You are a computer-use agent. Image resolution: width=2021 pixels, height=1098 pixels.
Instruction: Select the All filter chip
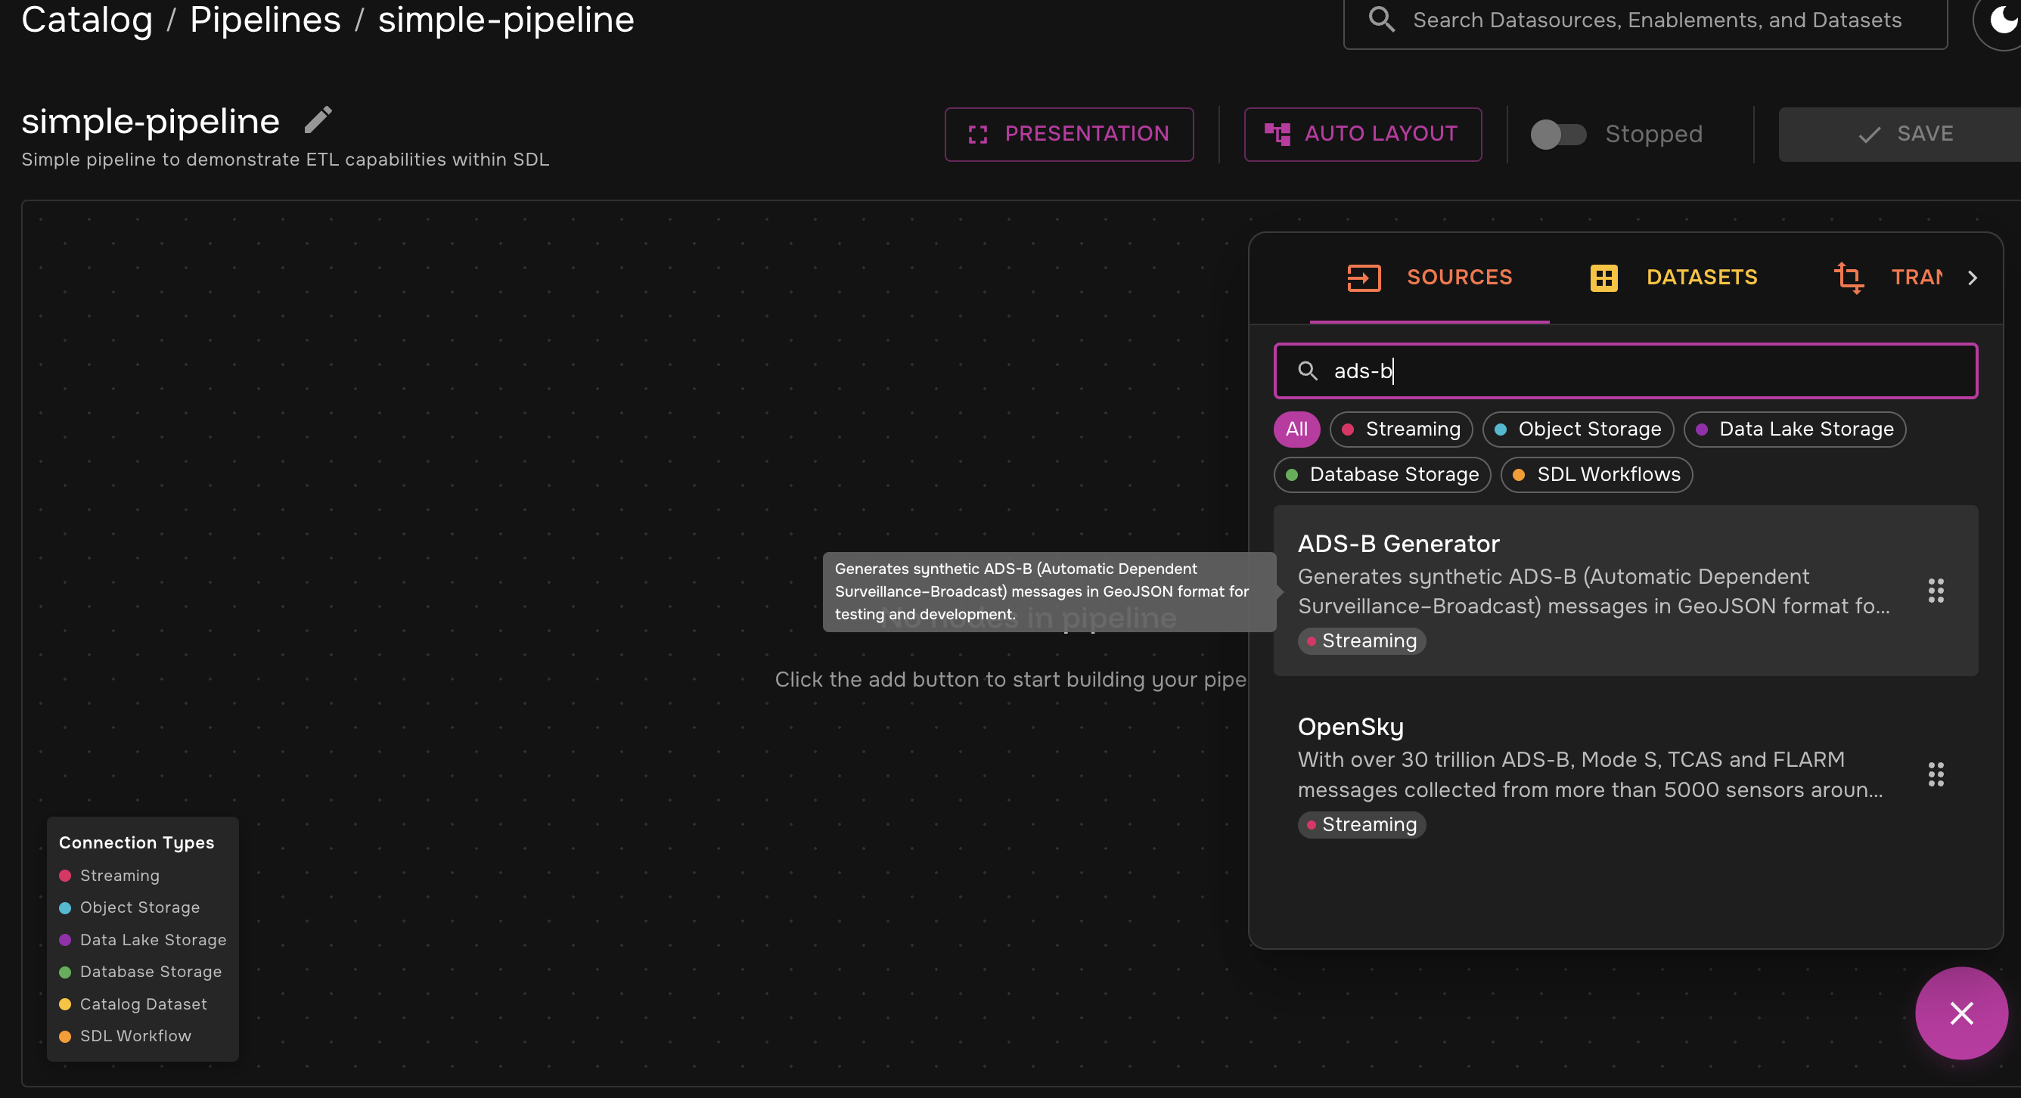click(1296, 429)
